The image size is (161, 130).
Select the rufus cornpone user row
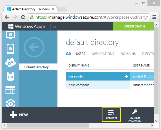click(110, 85)
